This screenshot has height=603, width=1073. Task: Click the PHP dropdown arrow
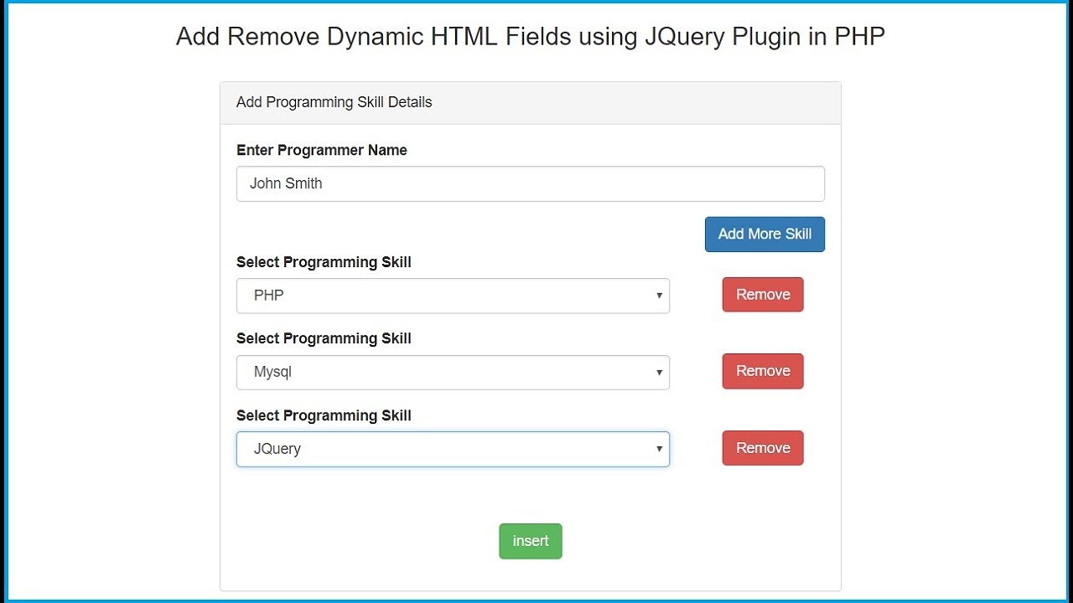tap(659, 296)
